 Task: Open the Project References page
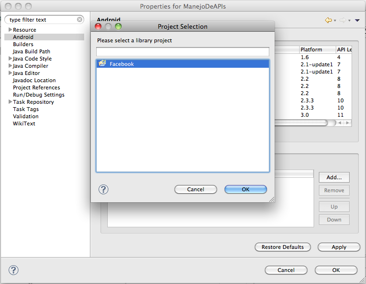coord(37,87)
